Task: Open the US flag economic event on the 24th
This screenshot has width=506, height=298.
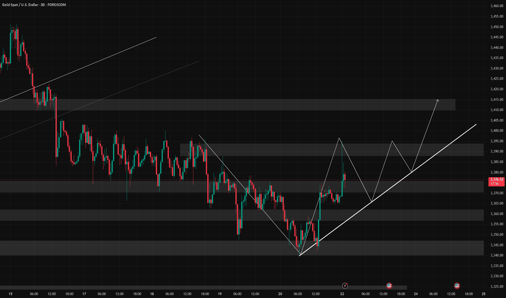Action: pos(457,286)
